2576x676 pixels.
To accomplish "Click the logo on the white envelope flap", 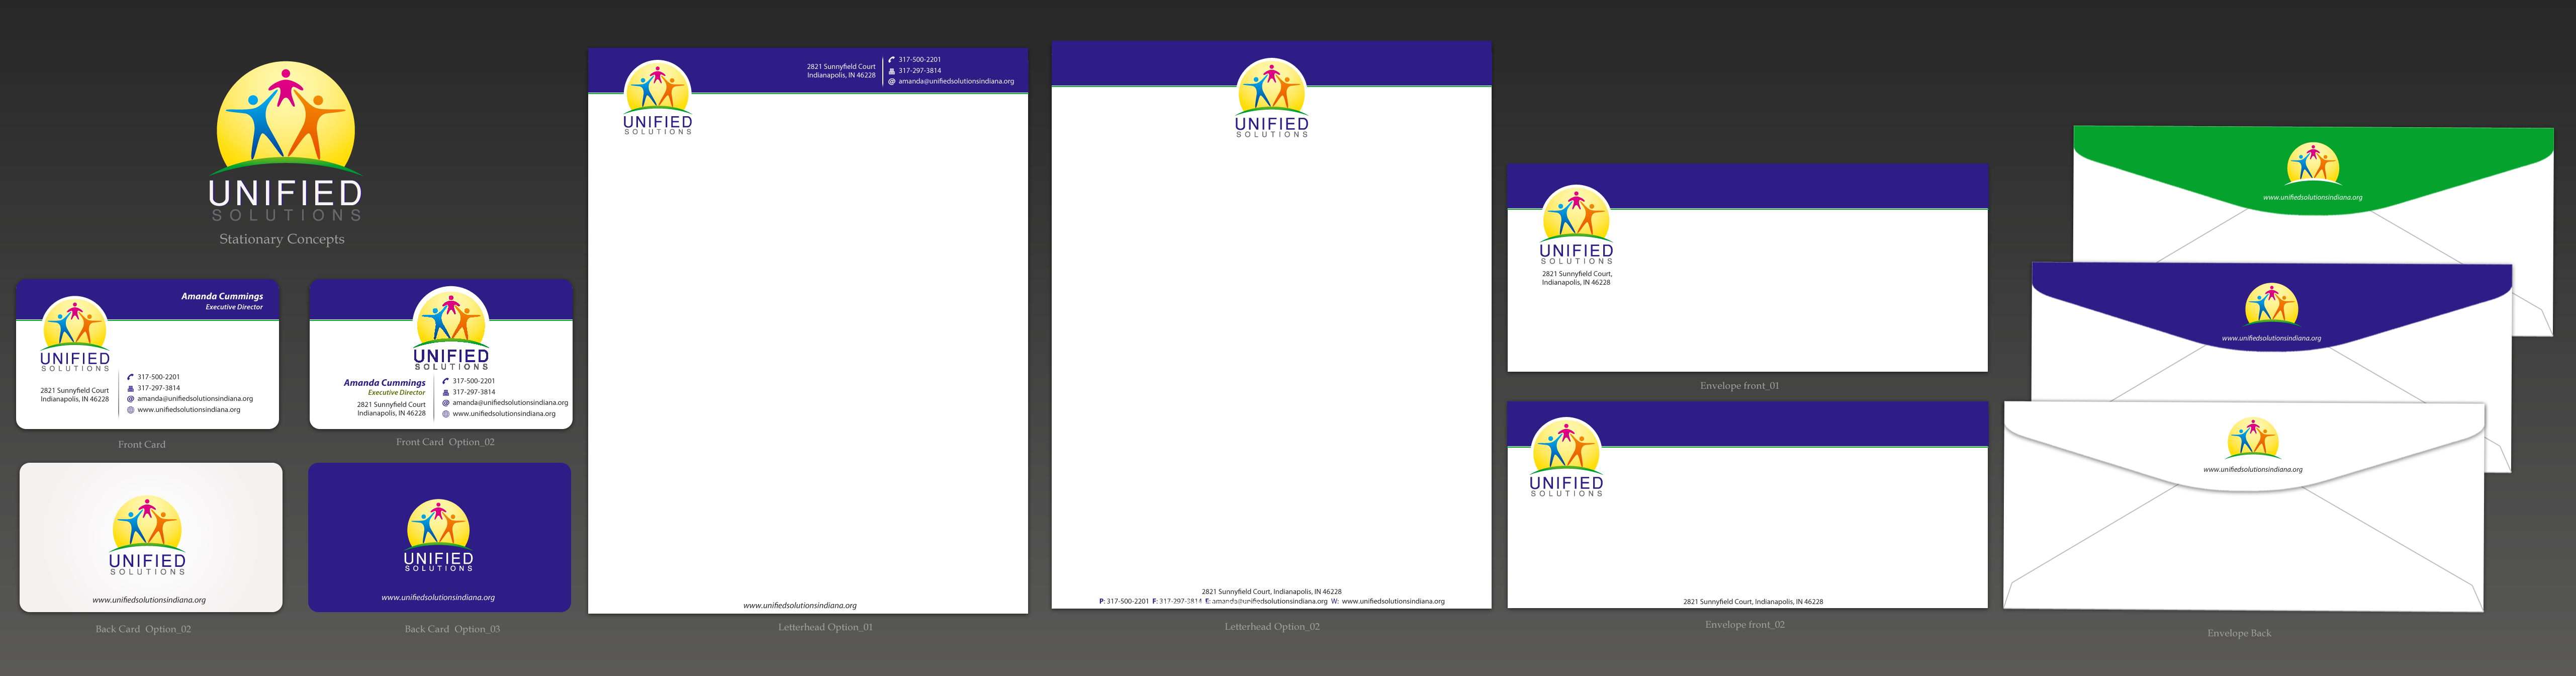I will (2252, 440).
